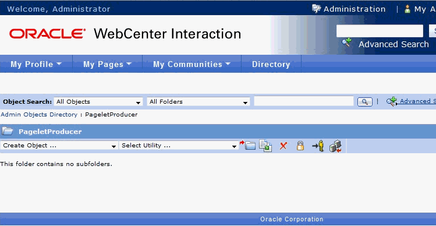
Task: Click the red X Delete icon
Action: click(x=283, y=146)
